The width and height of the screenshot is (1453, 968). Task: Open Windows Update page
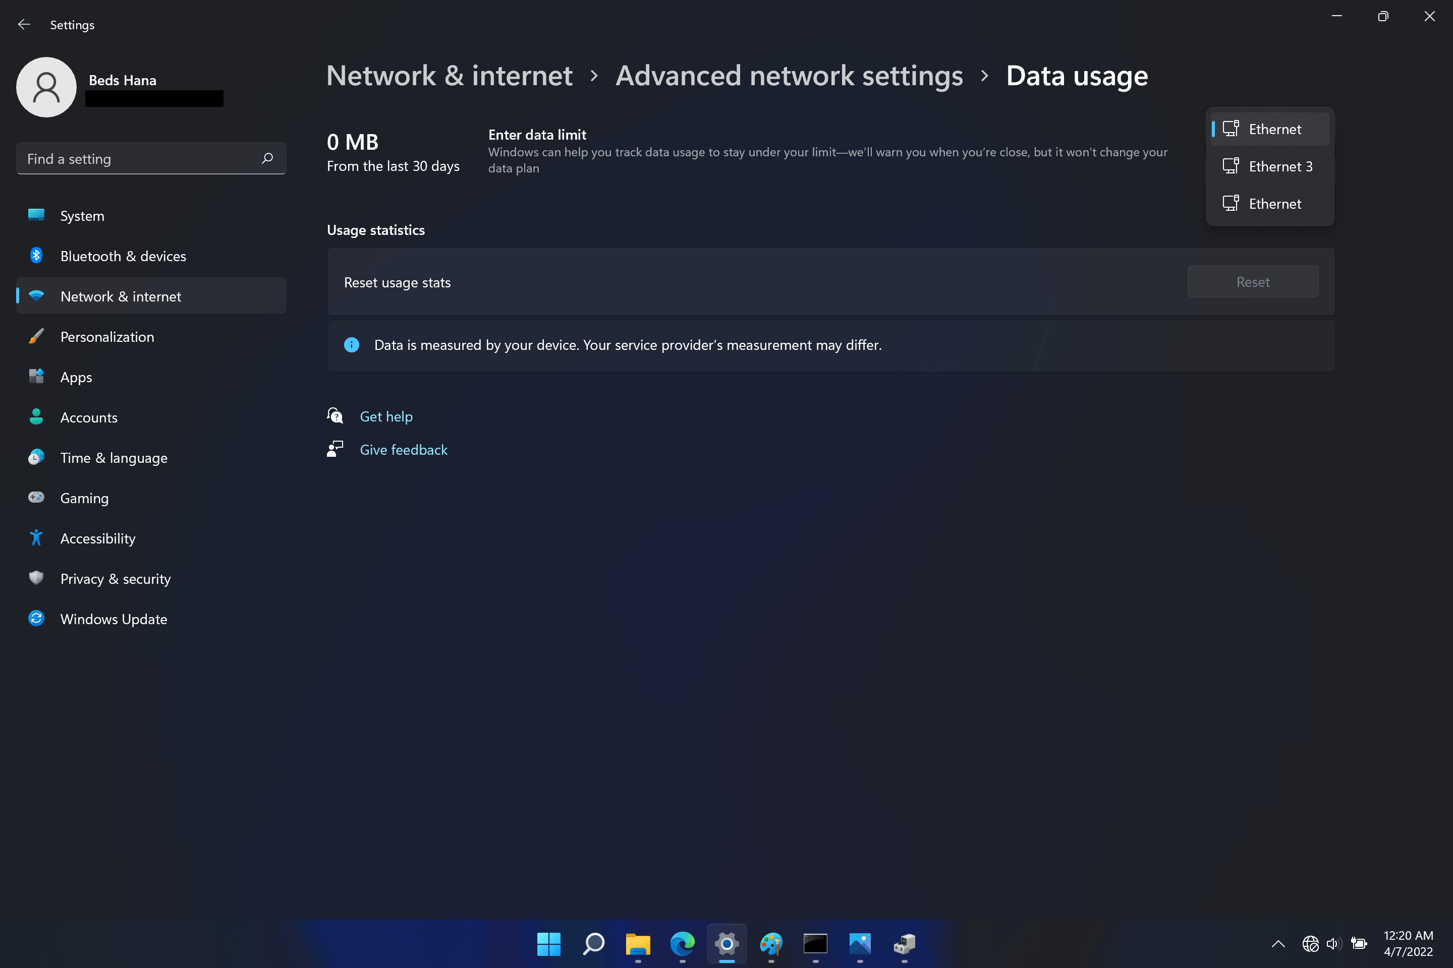click(x=114, y=619)
